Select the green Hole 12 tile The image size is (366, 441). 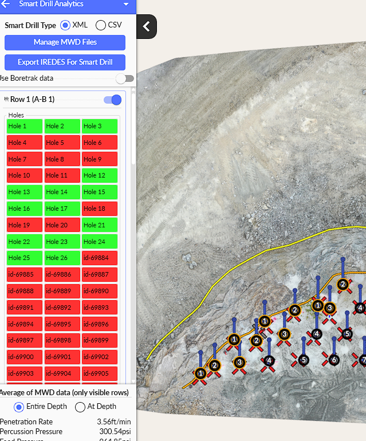pos(100,175)
